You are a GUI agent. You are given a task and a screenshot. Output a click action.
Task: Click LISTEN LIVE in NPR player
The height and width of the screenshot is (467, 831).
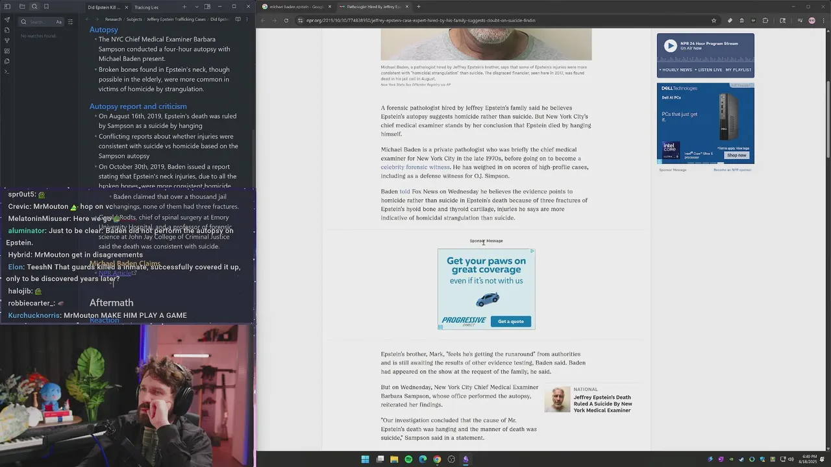[710, 69]
